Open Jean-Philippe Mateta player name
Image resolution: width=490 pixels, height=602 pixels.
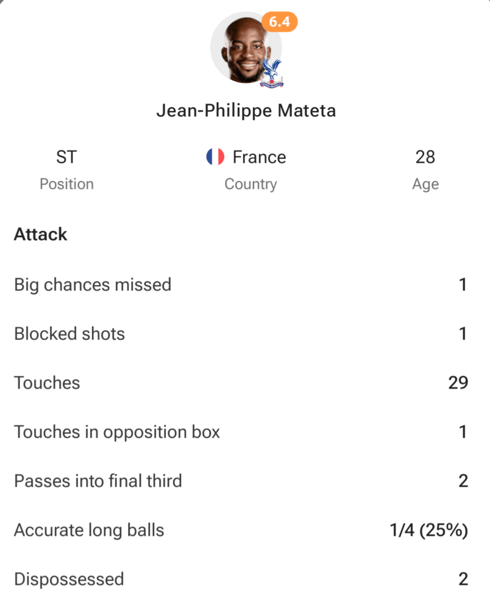(246, 111)
